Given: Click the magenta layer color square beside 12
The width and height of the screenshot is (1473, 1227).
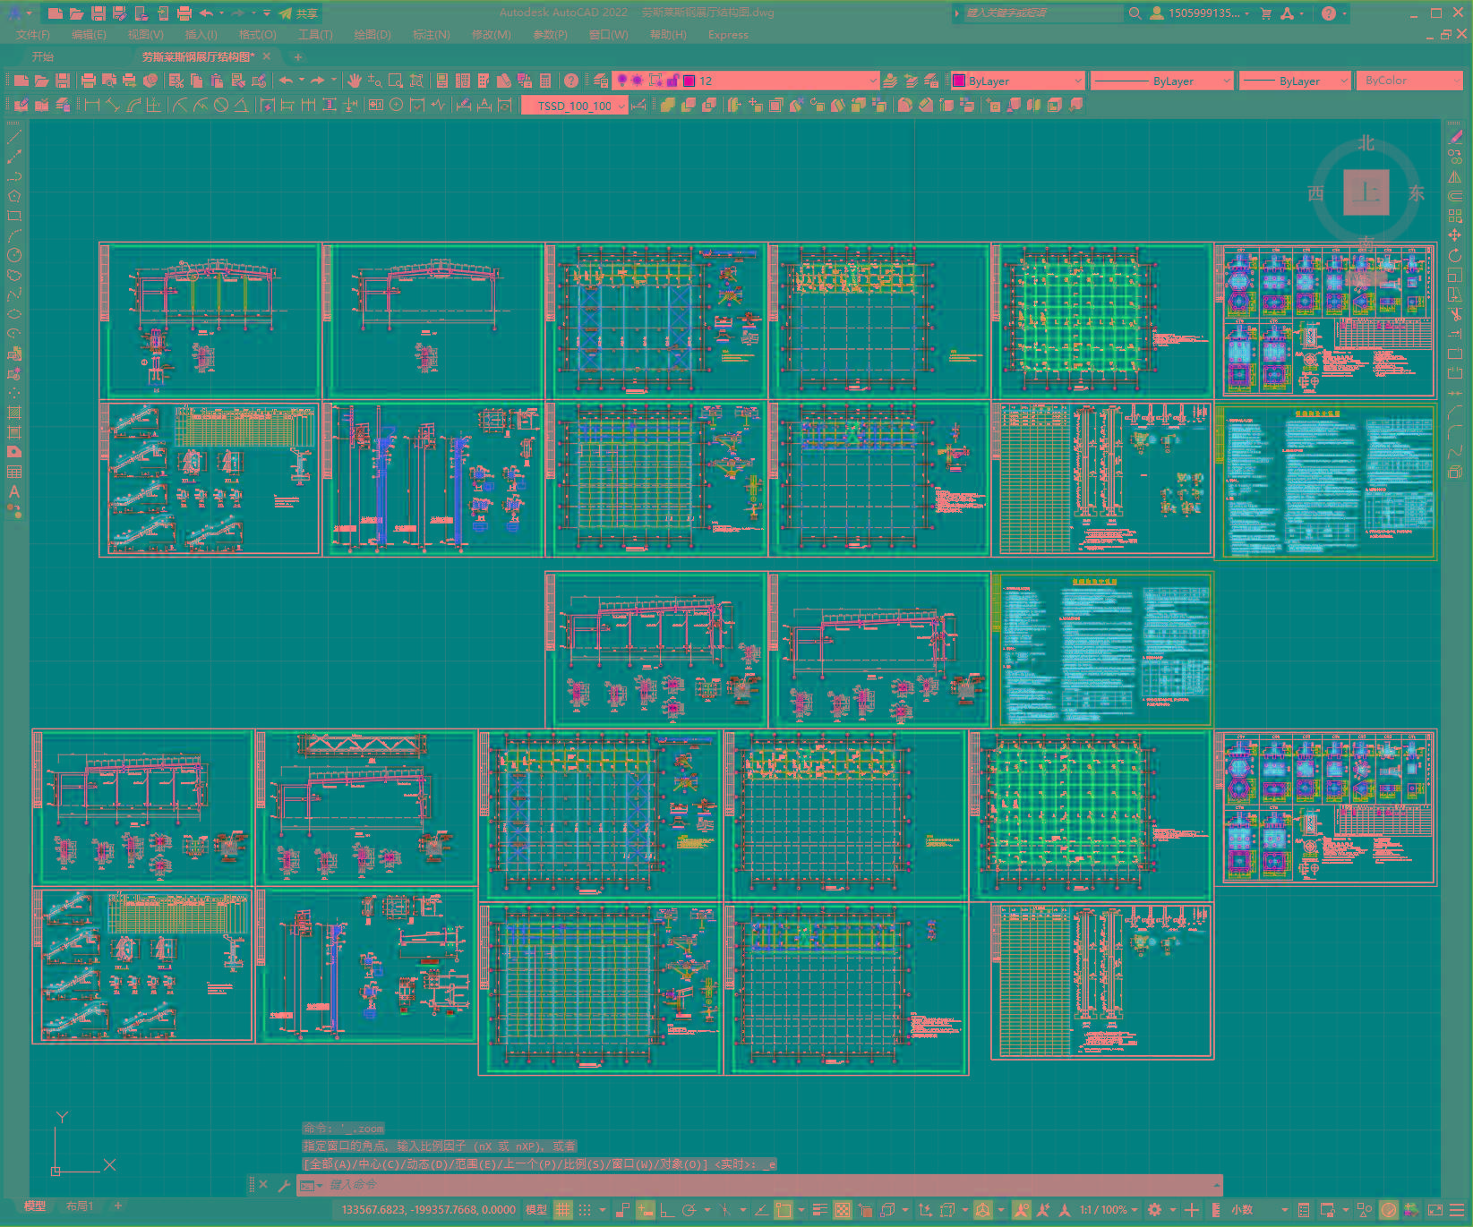Looking at the screenshot, I should pyautogui.click(x=689, y=81).
